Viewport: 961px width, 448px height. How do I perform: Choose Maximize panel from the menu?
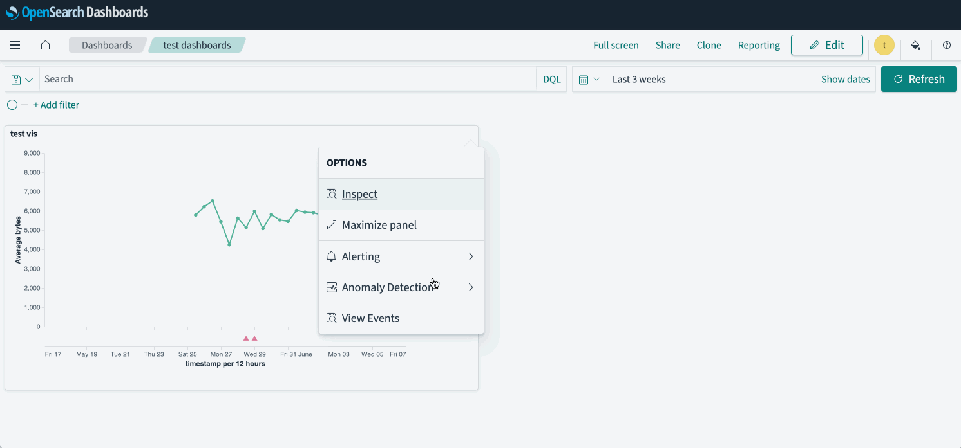[379, 224]
